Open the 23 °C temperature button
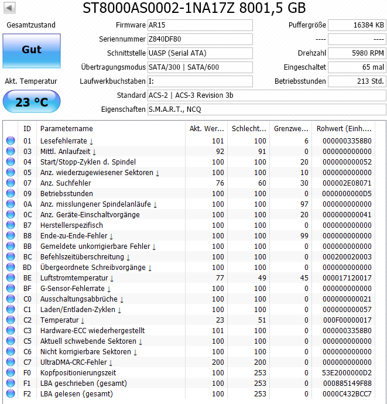 (32, 101)
